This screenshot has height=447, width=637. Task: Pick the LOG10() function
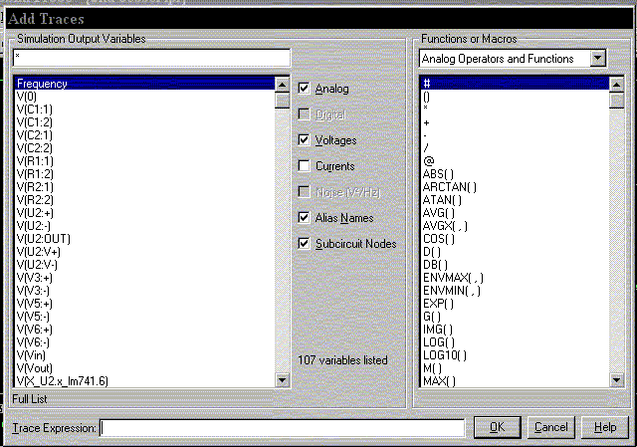(443, 354)
